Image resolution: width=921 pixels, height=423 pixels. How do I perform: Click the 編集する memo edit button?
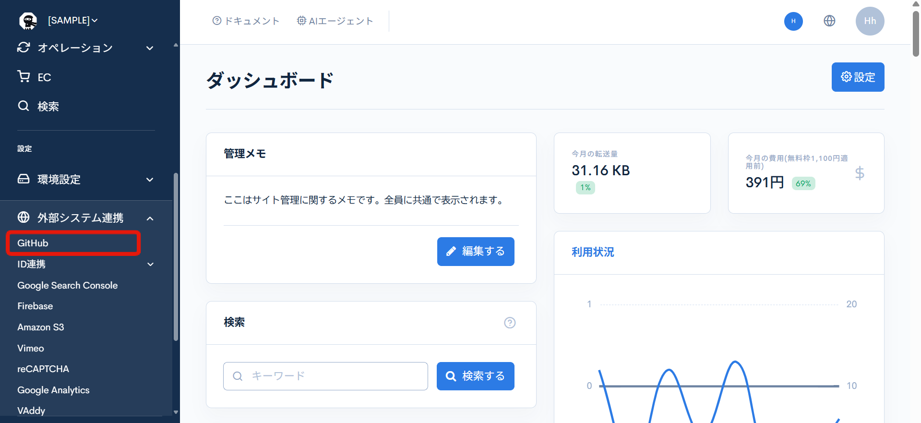[x=476, y=251]
